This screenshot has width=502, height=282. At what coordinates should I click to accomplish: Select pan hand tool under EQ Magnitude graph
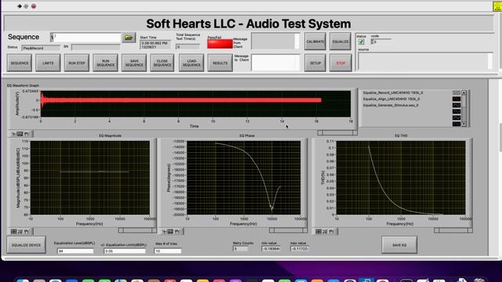click(x=27, y=231)
